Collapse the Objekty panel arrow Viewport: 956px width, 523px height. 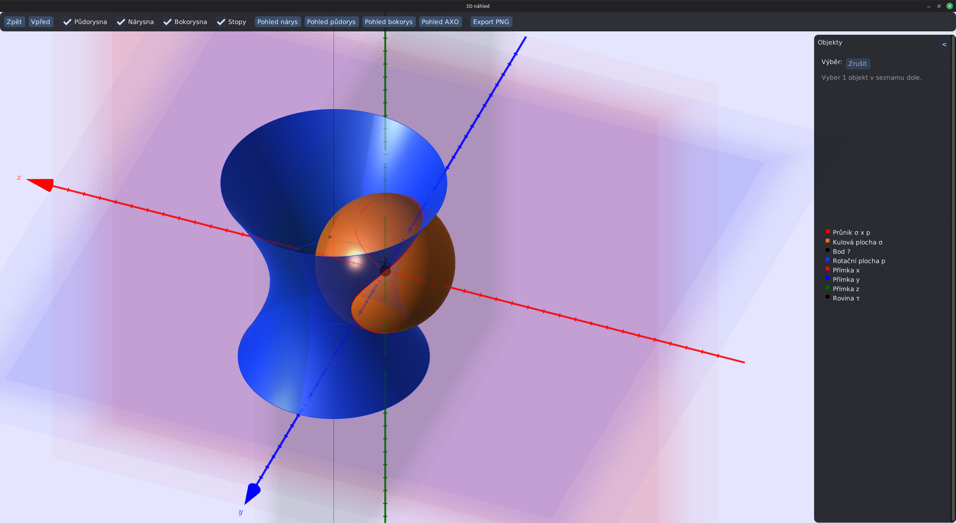(944, 44)
